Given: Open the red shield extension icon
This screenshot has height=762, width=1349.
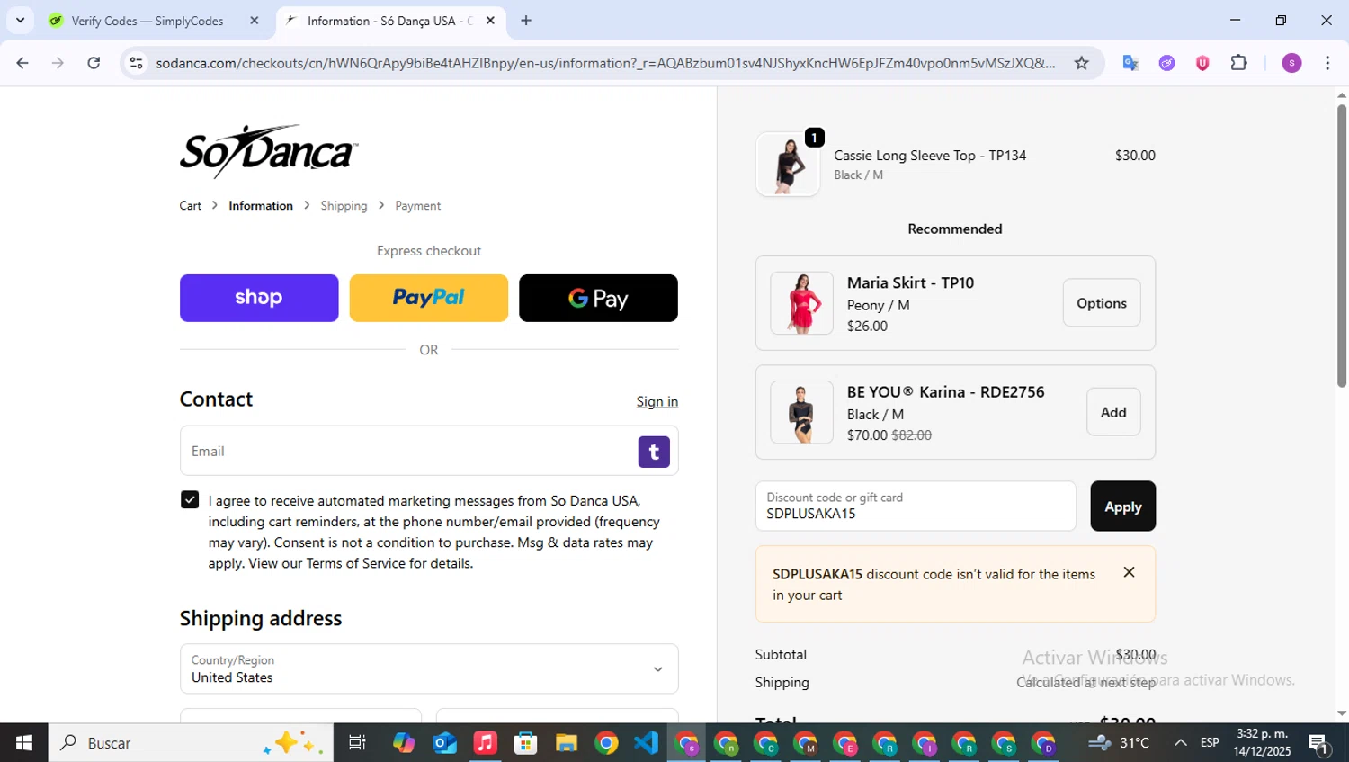Looking at the screenshot, I should click(1202, 63).
